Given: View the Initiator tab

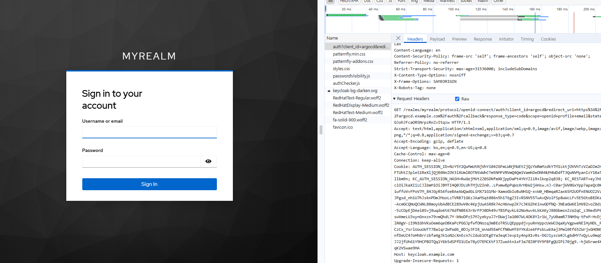Looking at the screenshot, I should [506, 39].
